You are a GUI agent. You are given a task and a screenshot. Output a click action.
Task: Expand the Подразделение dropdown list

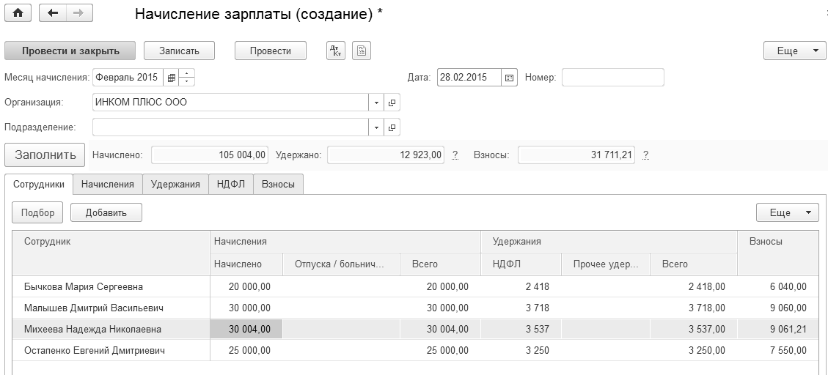click(x=376, y=127)
